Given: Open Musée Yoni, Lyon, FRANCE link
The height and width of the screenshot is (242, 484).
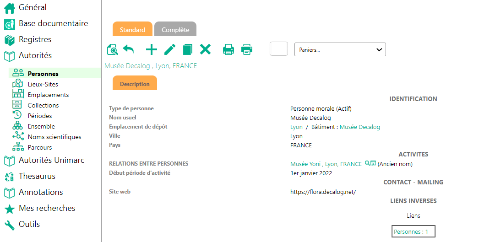Looking at the screenshot, I should [326, 164].
